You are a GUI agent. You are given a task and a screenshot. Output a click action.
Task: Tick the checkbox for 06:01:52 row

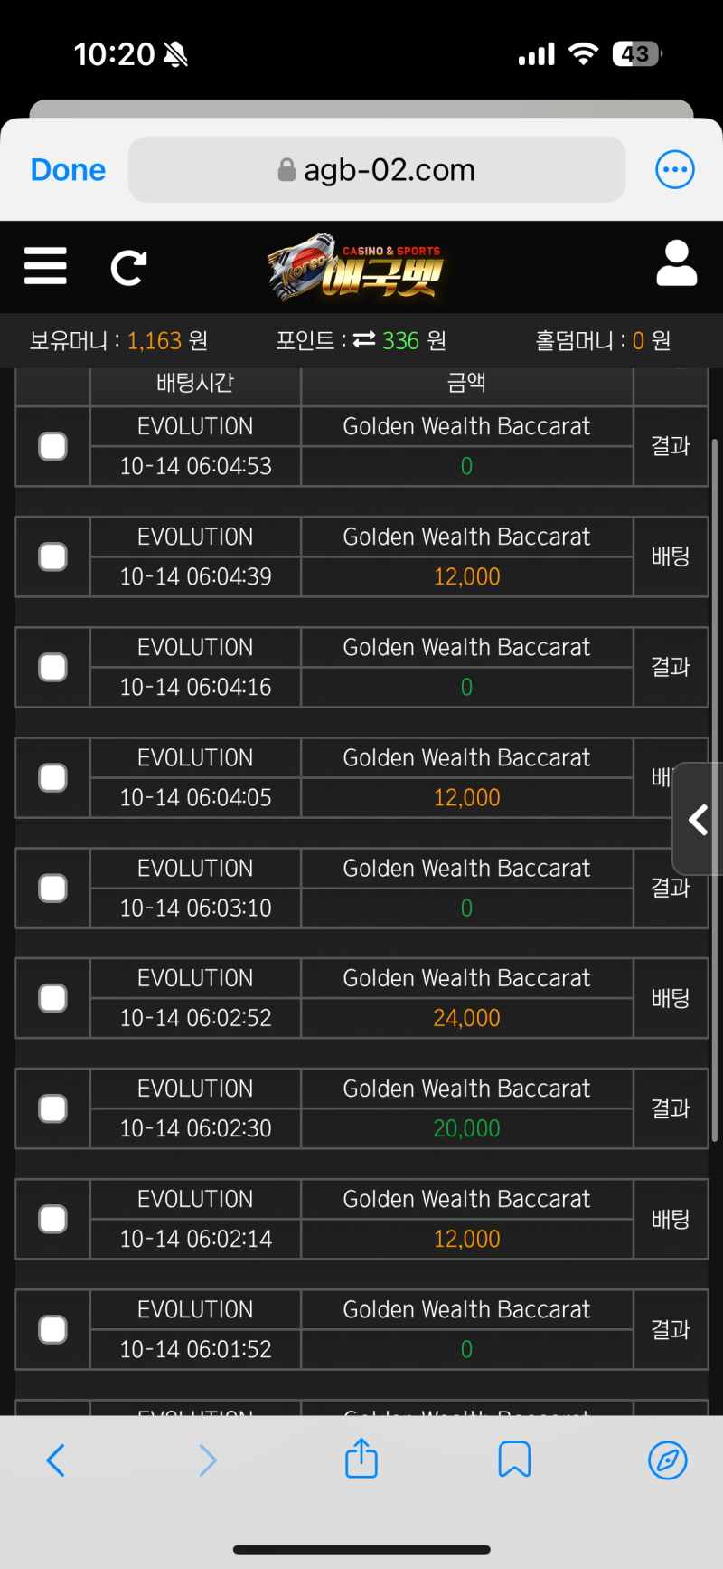click(x=52, y=1329)
